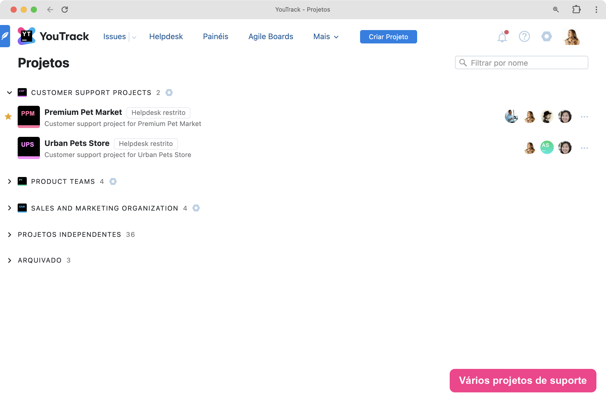The image size is (606, 404).
Task: Focus the Filtrar por nome field
Action: coord(526,63)
